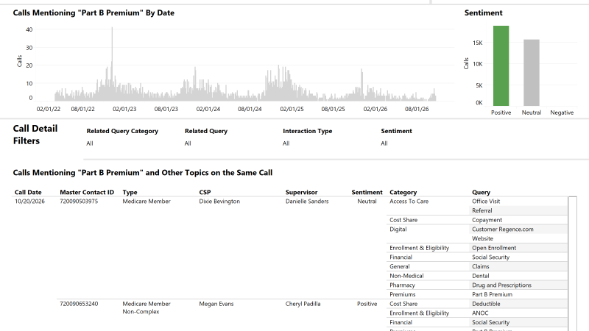Click CSP name Dixie Bevington

[x=219, y=201]
